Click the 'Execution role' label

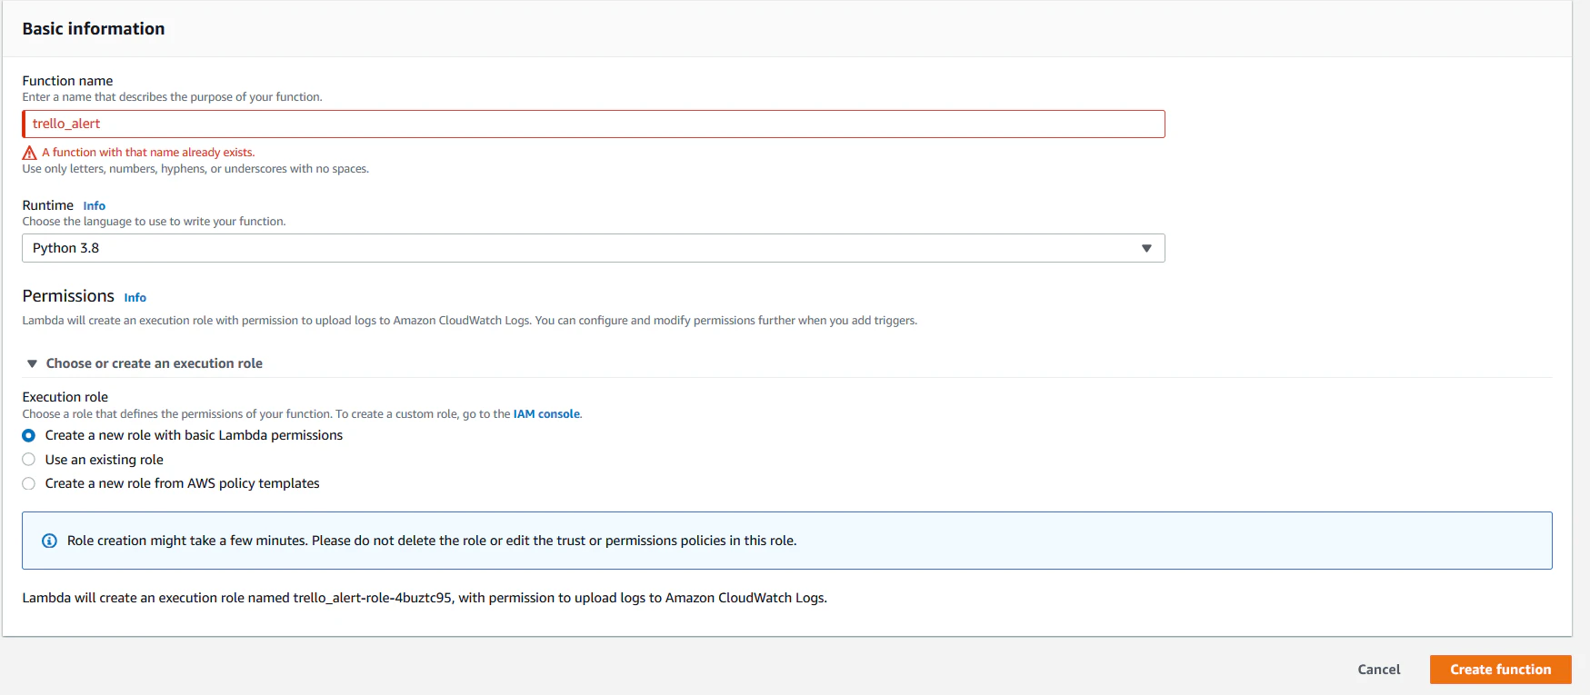(x=65, y=397)
